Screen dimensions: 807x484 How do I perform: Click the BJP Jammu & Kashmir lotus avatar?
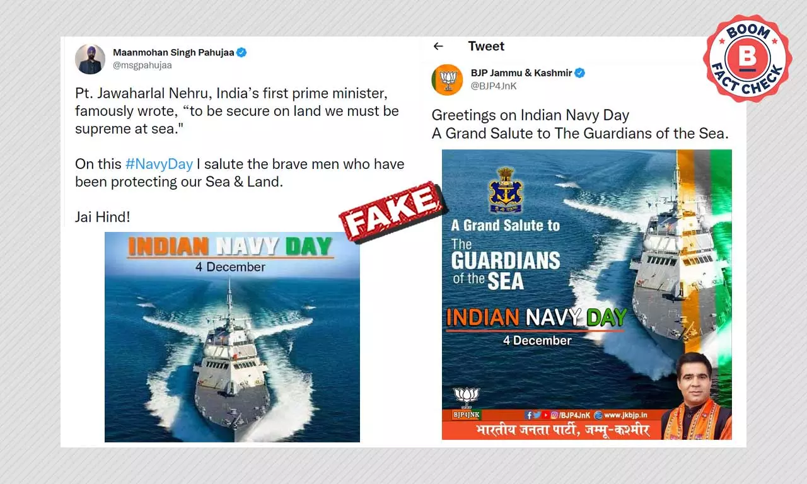447,79
